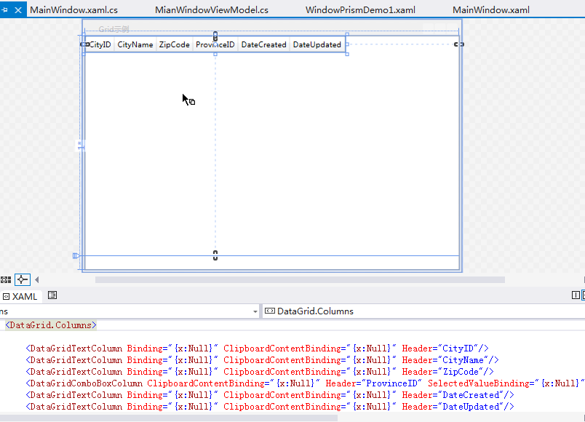Image resolution: width=585 pixels, height=422 pixels.
Task: Close the active document tab
Action: point(18,10)
